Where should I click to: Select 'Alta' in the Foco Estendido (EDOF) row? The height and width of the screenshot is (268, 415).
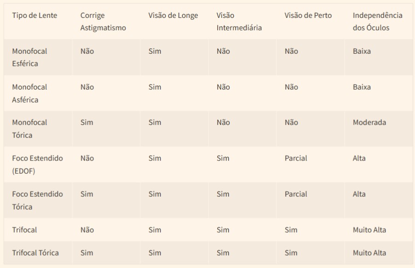coord(359,159)
